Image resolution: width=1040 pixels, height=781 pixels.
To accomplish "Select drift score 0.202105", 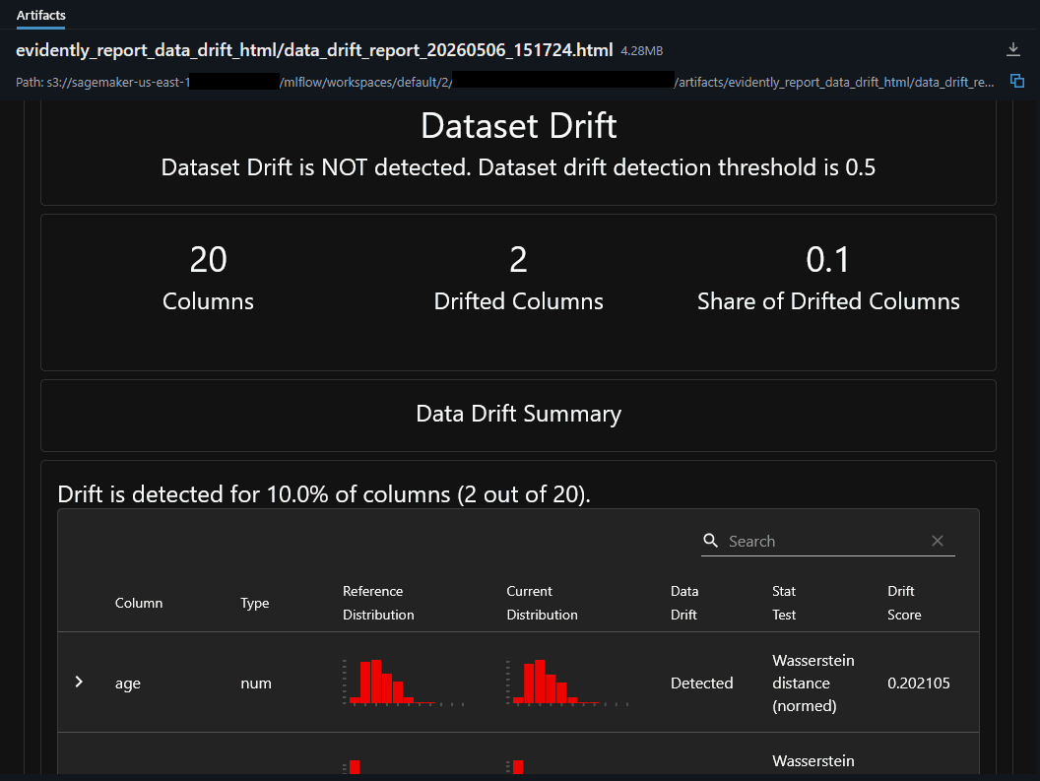I will [919, 683].
